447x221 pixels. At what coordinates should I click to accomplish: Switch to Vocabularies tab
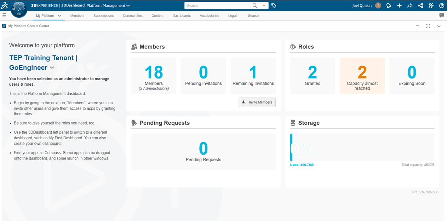click(x=210, y=16)
